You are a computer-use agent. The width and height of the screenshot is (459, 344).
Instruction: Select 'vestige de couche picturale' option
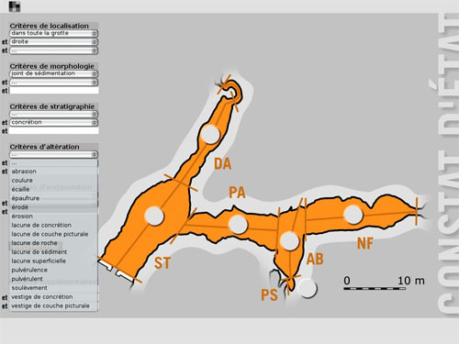click(x=54, y=305)
